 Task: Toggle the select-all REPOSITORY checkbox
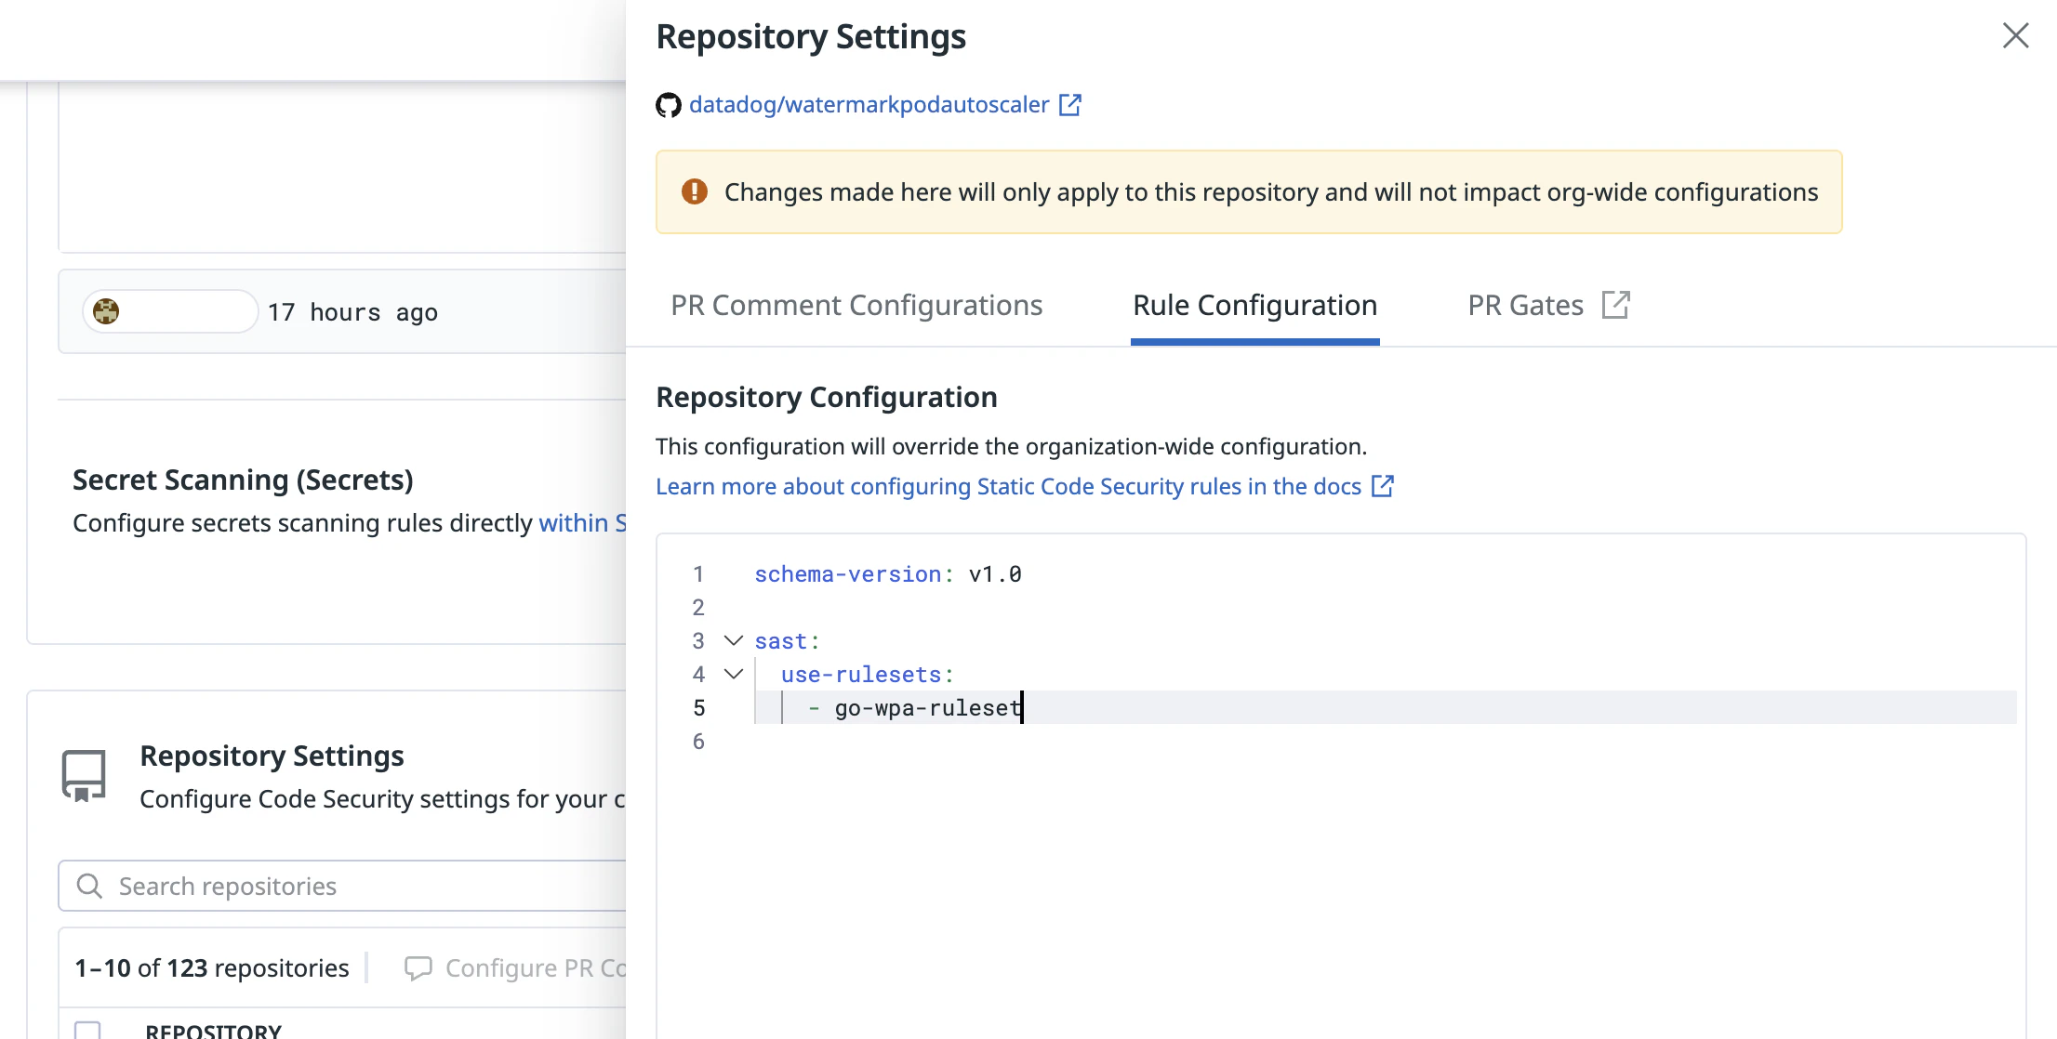(x=87, y=1030)
